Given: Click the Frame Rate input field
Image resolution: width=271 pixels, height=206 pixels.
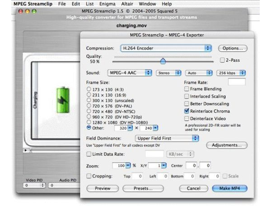Looking at the screenshot, I should pos(237,82).
